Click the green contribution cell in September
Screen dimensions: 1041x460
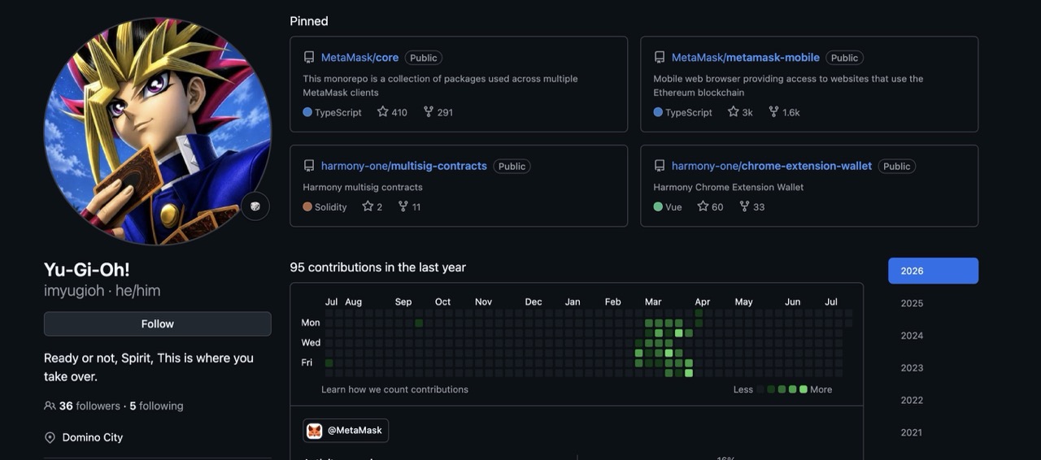click(419, 323)
